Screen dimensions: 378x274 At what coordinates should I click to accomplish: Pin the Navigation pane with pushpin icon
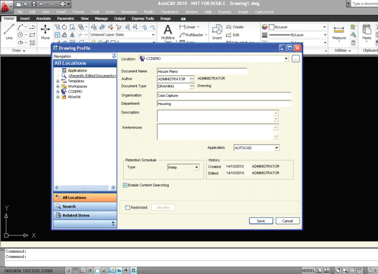click(x=114, y=56)
